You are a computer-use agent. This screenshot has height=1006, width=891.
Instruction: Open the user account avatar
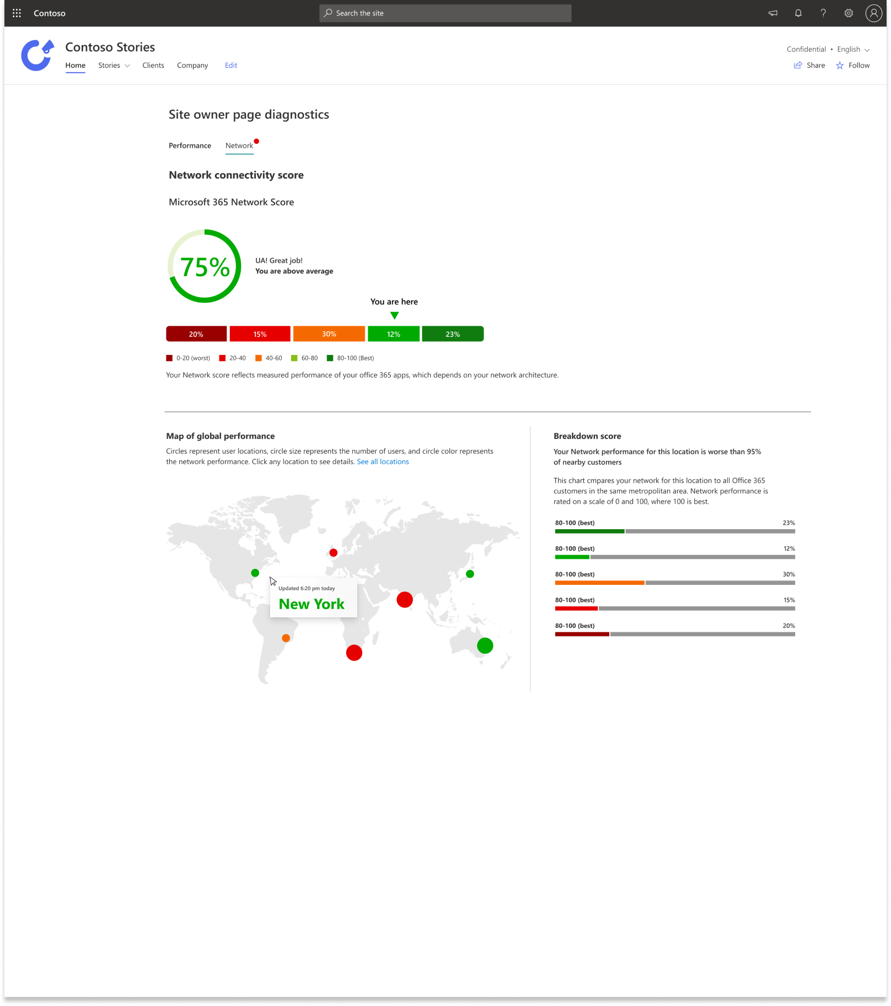pos(873,13)
